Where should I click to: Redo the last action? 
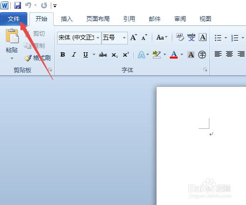tap(44, 5)
